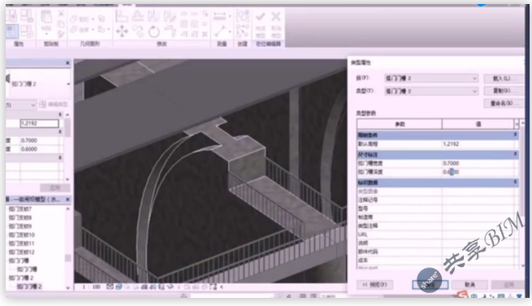Select tree item 弧门支铰8 in Project Browser
The image size is (532, 306).
(x=20, y=218)
